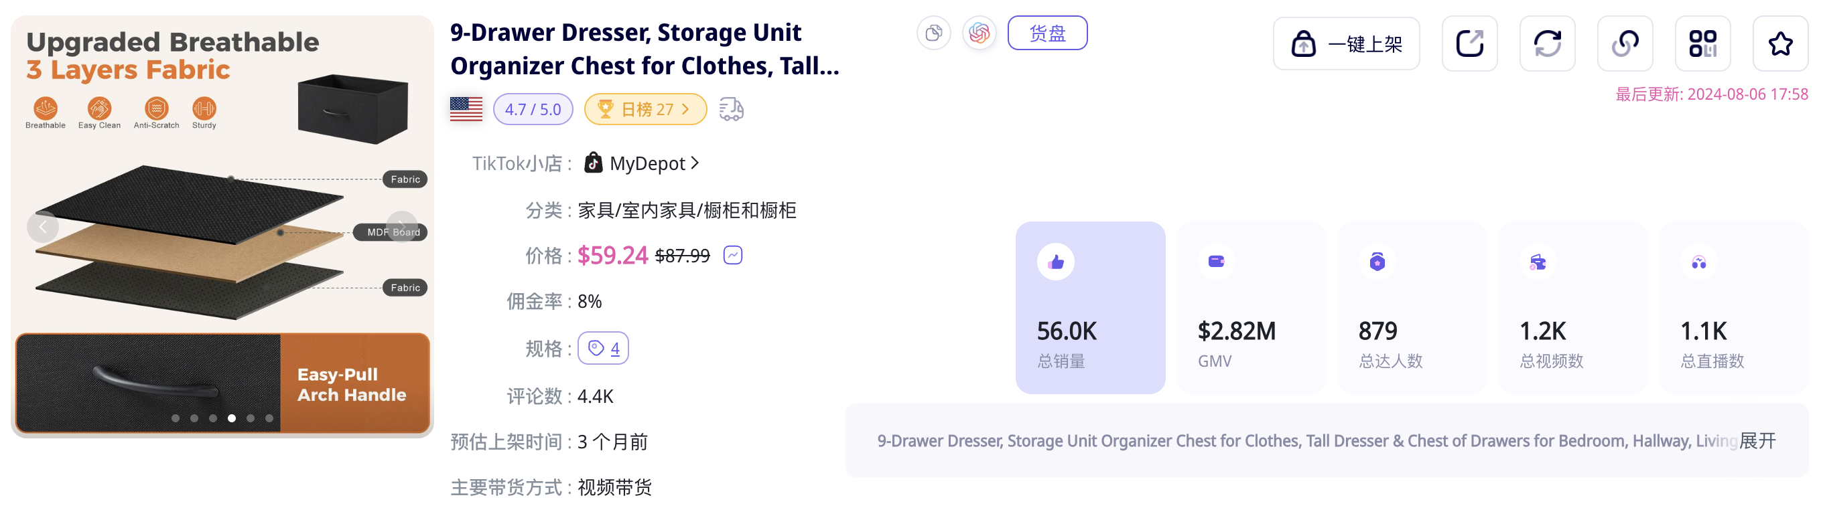
Task: Favorite product with star icon
Action: 1780,43
